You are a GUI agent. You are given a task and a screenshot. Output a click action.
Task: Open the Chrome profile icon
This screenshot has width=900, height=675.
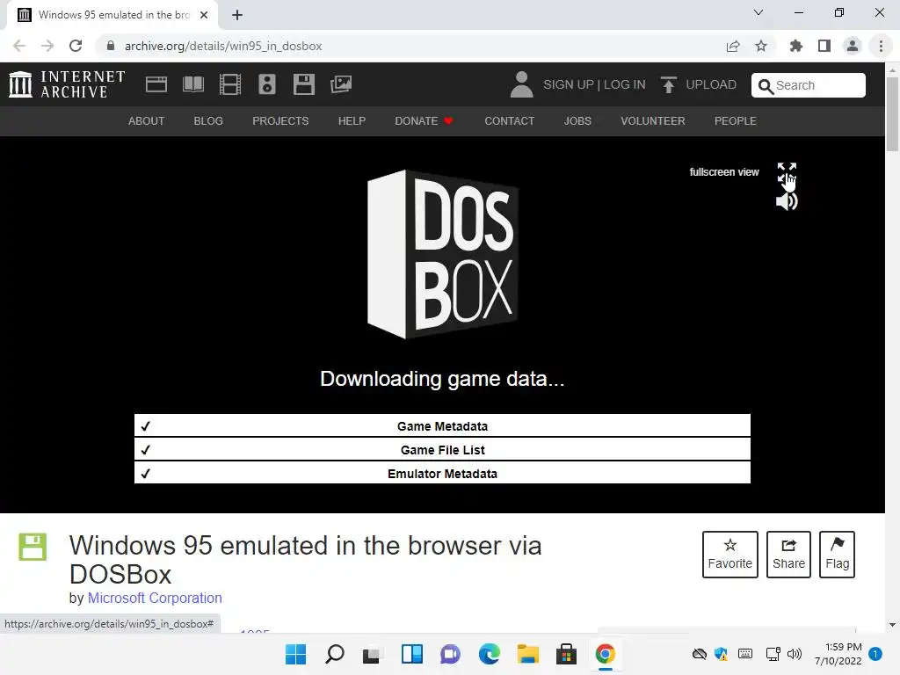[x=853, y=46]
